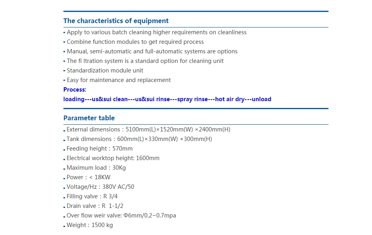Click the 'Parameter table' heading
The height and width of the screenshot is (235, 372).
[x=89, y=118]
